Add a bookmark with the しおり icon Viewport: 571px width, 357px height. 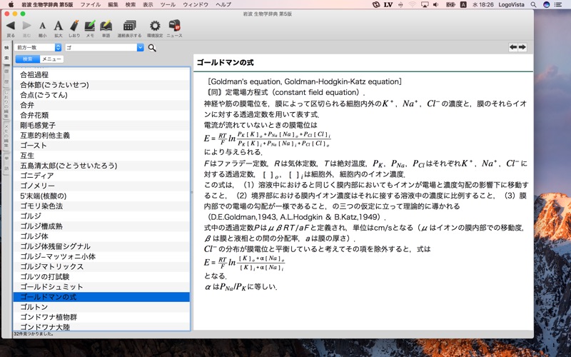pyautogui.click(x=74, y=26)
